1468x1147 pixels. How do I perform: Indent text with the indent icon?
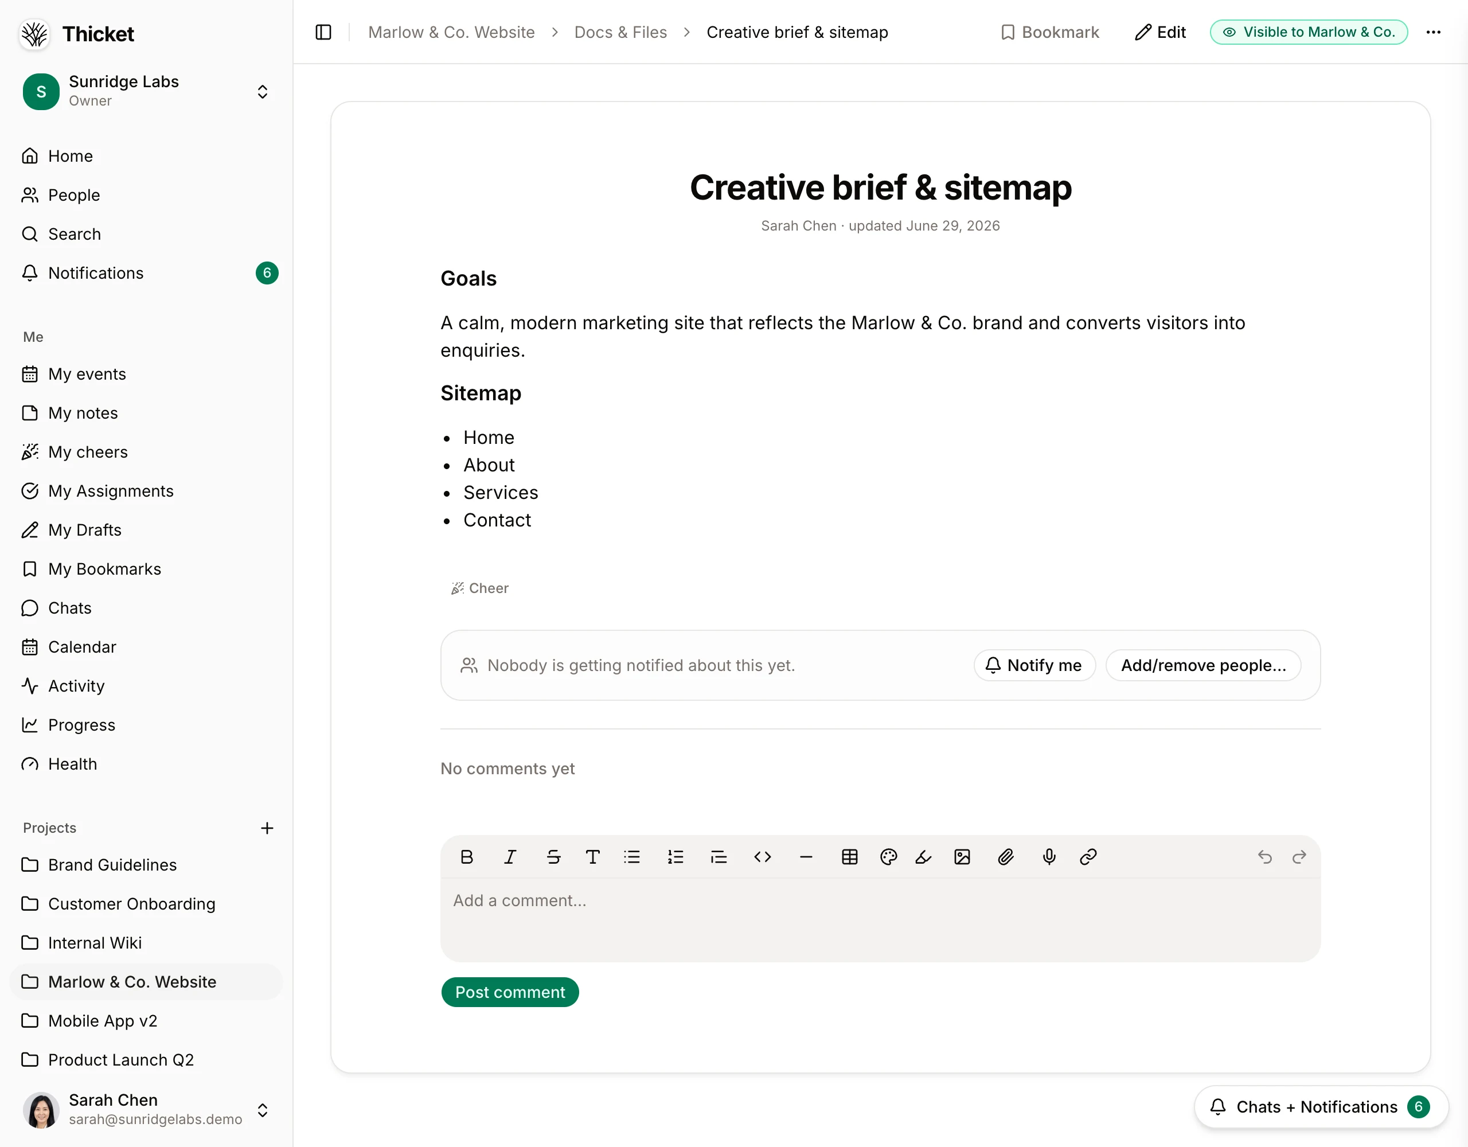click(719, 857)
